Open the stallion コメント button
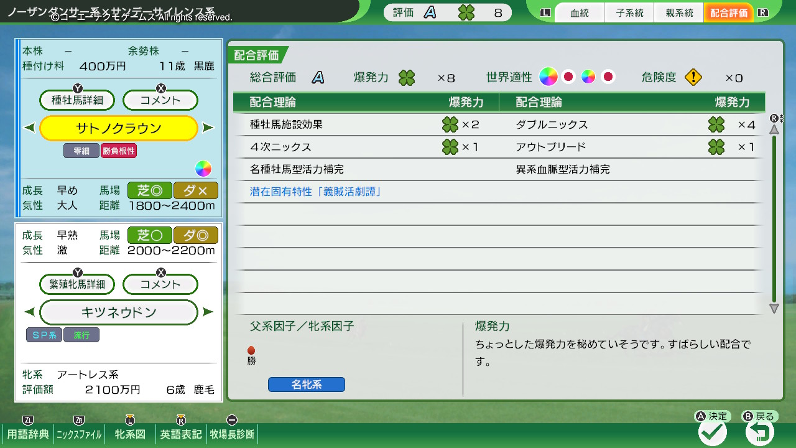Viewport: 796px width, 448px height. pos(160,100)
